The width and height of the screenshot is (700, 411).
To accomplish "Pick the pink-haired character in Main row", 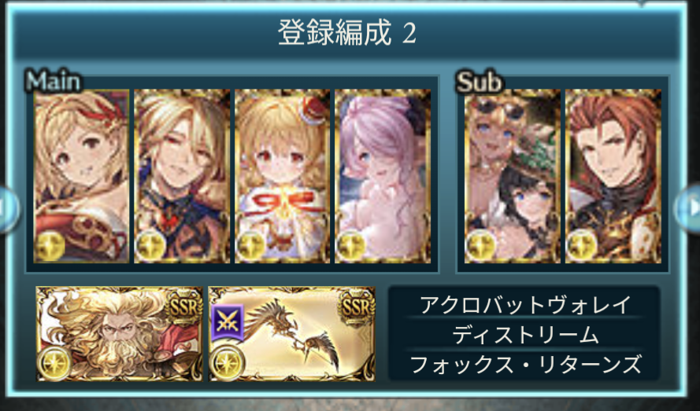I will click(383, 176).
